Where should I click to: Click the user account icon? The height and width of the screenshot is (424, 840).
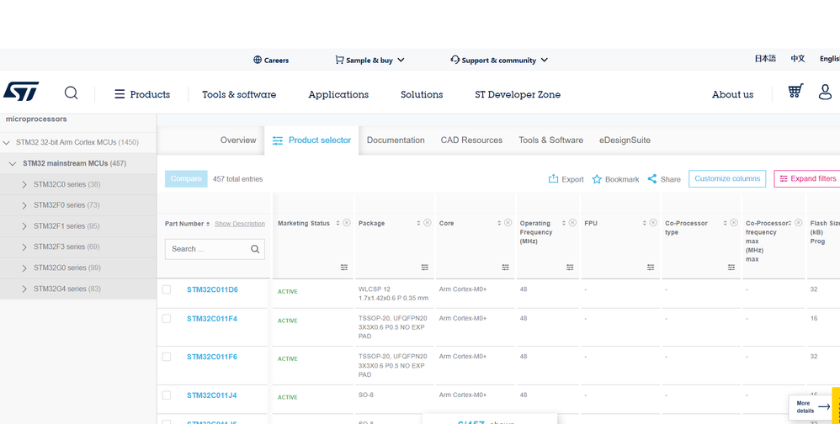825,93
